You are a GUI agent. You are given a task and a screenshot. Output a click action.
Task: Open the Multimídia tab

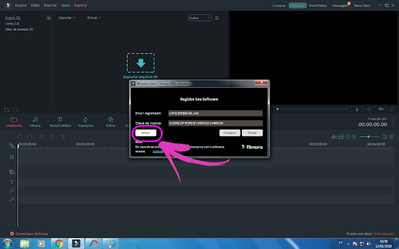click(14, 122)
